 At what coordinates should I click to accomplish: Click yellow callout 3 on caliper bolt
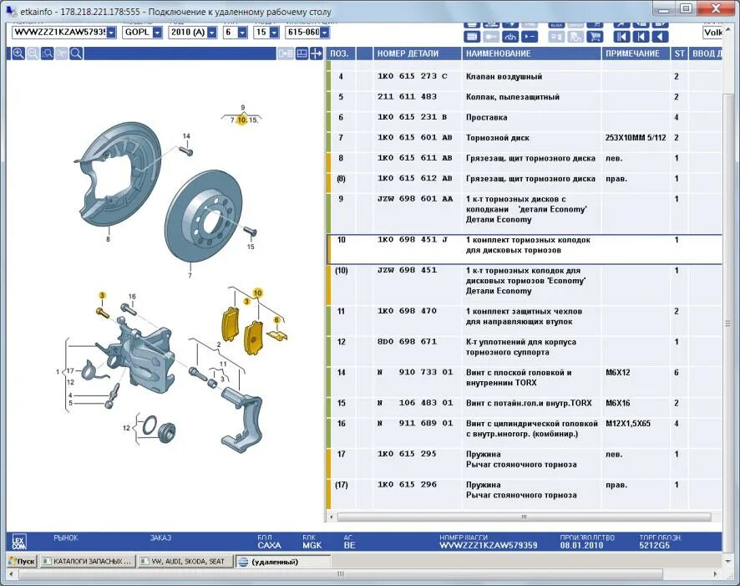pyautogui.click(x=102, y=296)
